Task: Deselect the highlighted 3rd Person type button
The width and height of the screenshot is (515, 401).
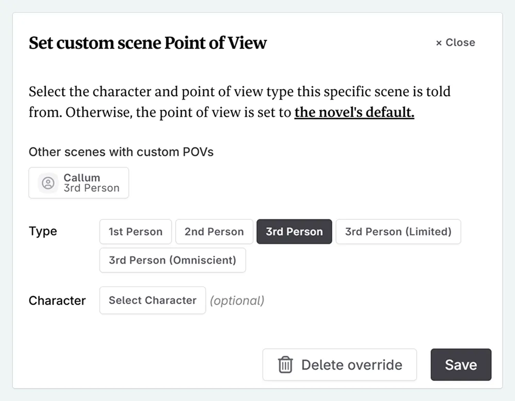Action: click(294, 232)
